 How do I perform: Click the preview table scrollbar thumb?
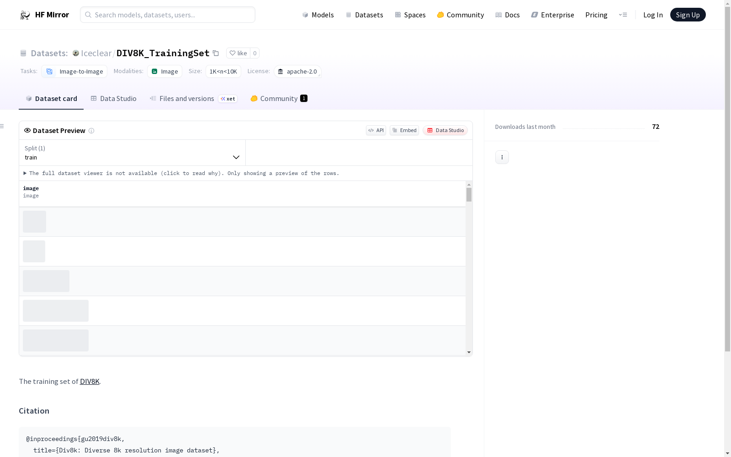(469, 195)
